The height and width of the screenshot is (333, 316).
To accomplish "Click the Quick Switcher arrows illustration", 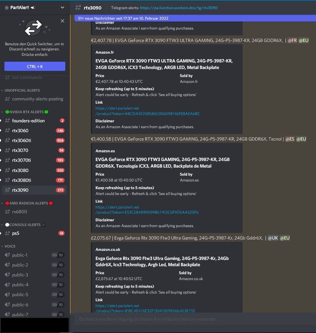I will pyautogui.click(x=33, y=28).
